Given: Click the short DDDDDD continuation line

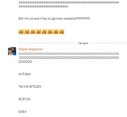Looking at the screenshot, I should pos(25,62).
